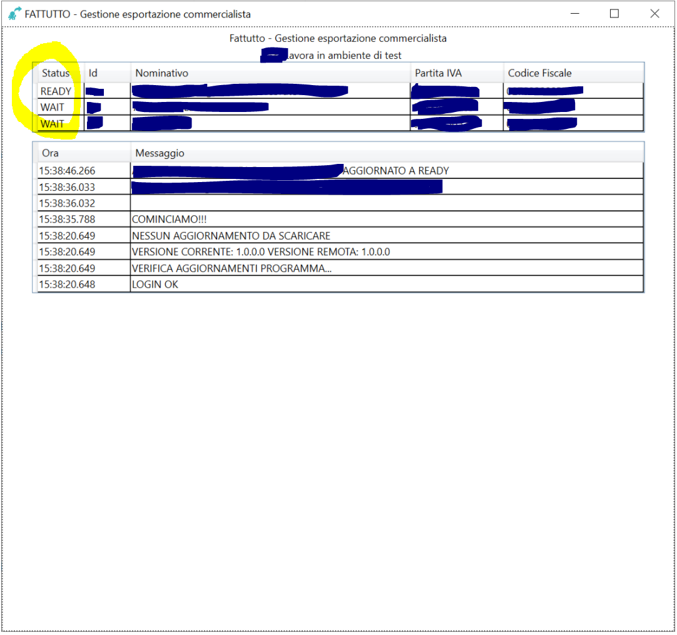Select the READY status cell
The height and width of the screenshot is (635, 677).
61,91
